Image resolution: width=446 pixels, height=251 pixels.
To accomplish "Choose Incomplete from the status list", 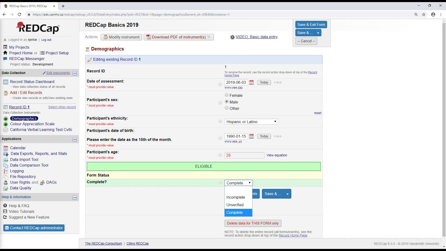I will tap(238, 197).
